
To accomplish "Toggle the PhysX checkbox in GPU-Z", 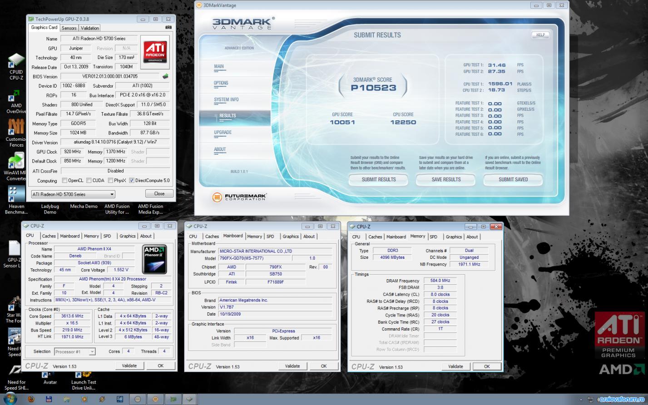I will click(110, 180).
